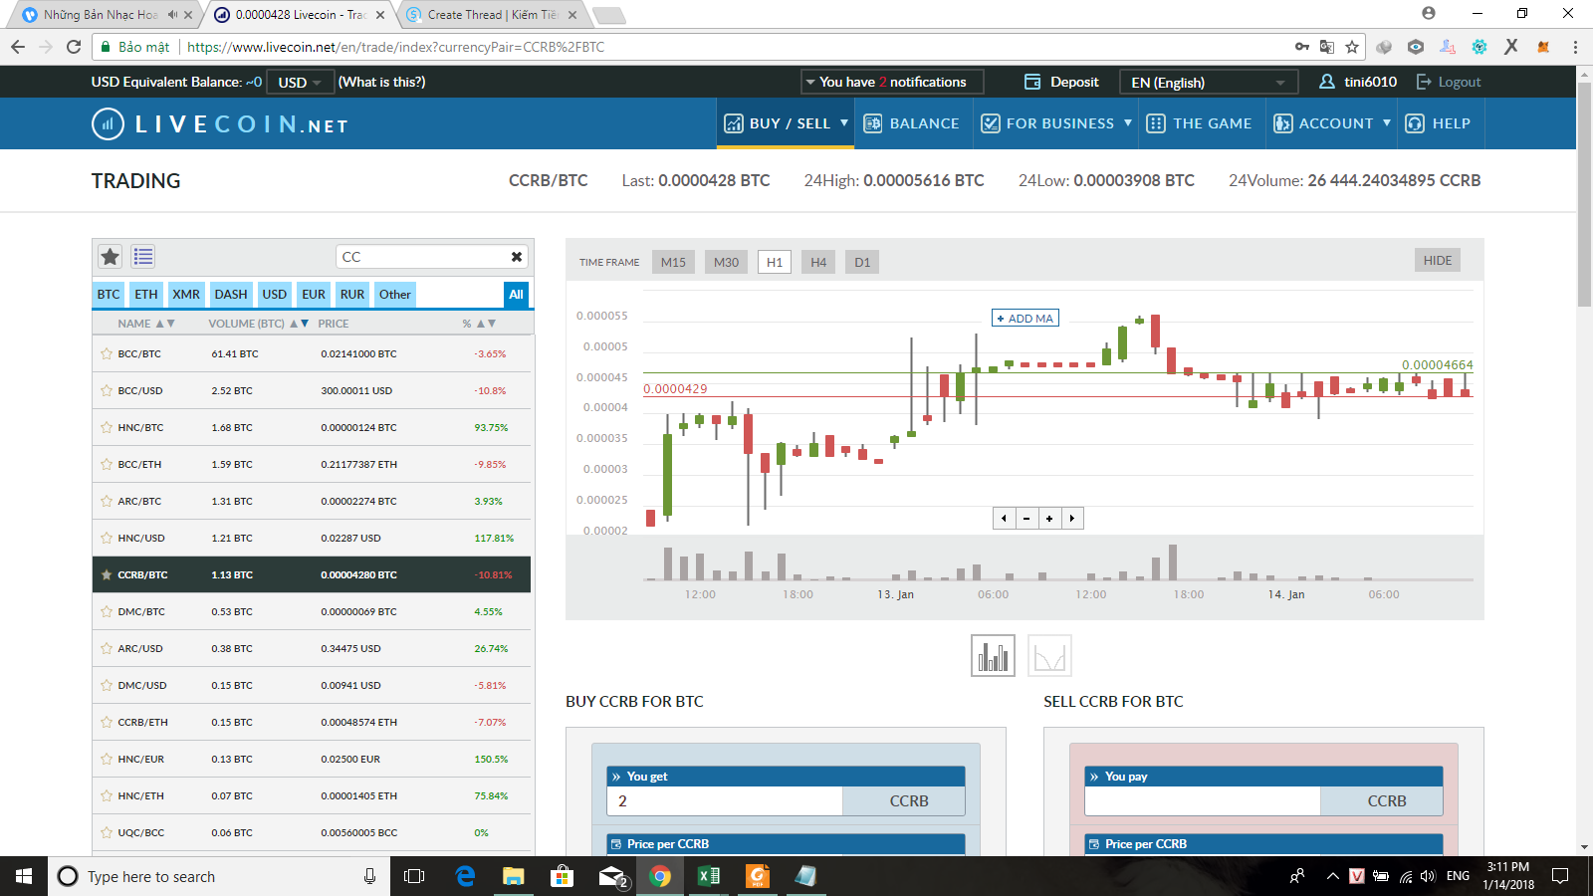Expand the FOR BUSINESS menu
Image resolution: width=1593 pixels, height=896 pixels.
[1056, 123]
